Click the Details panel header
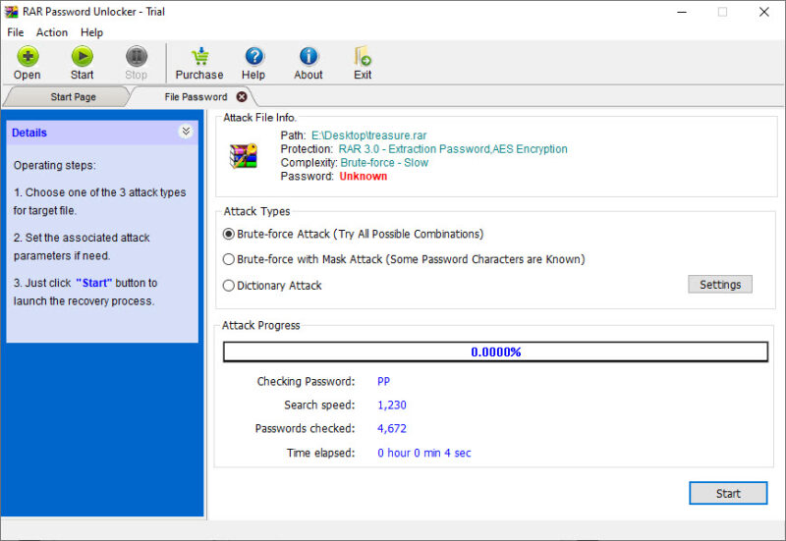Viewport: 786px width, 541px height. pyautogui.click(x=102, y=133)
